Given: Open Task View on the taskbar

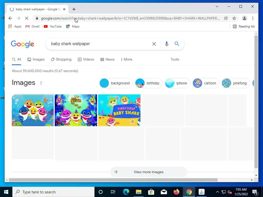Looking at the screenshot, I should tap(113, 192).
